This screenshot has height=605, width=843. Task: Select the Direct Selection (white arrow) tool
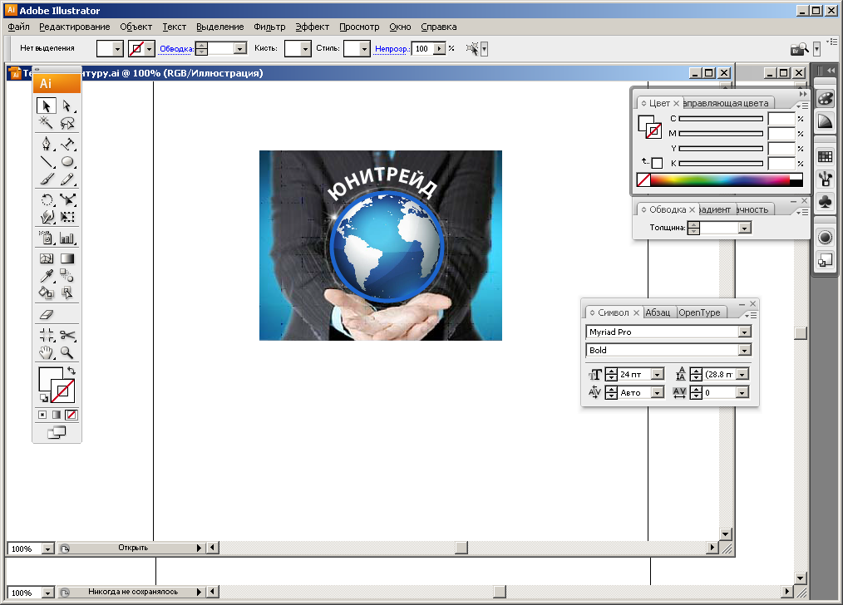[x=67, y=106]
